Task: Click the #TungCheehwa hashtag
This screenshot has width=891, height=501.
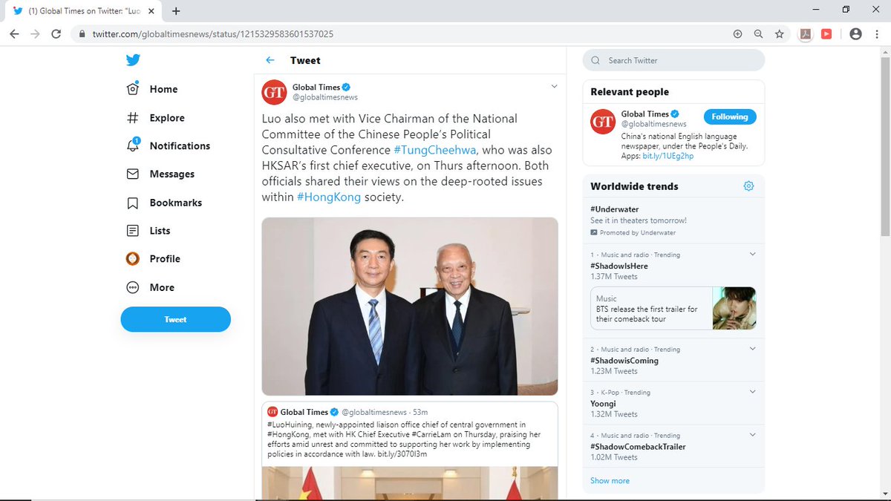Action: pos(434,151)
